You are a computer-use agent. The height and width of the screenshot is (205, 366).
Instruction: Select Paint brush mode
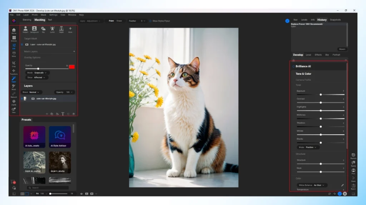112,21
